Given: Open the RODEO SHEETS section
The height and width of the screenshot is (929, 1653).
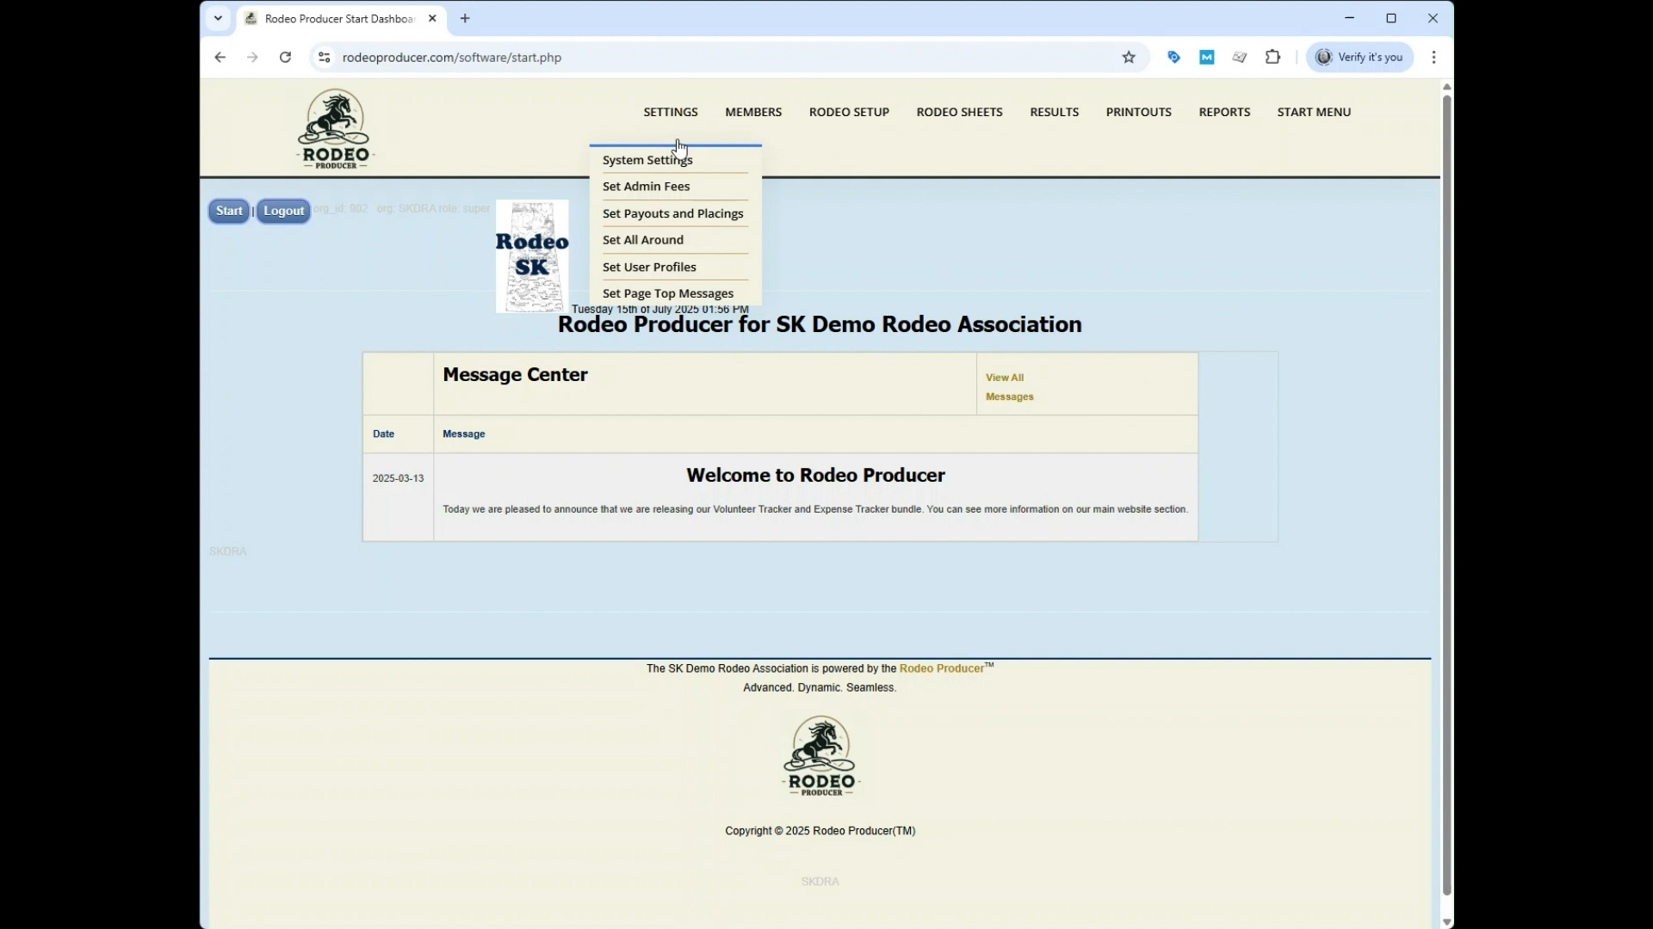Looking at the screenshot, I should click(x=959, y=112).
